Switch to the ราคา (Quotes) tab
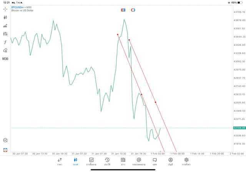 60,161
